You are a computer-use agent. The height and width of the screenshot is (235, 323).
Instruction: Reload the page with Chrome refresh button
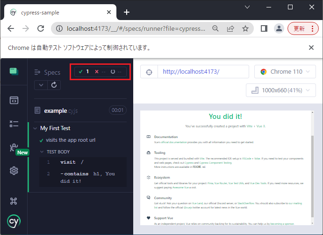click(x=41, y=28)
